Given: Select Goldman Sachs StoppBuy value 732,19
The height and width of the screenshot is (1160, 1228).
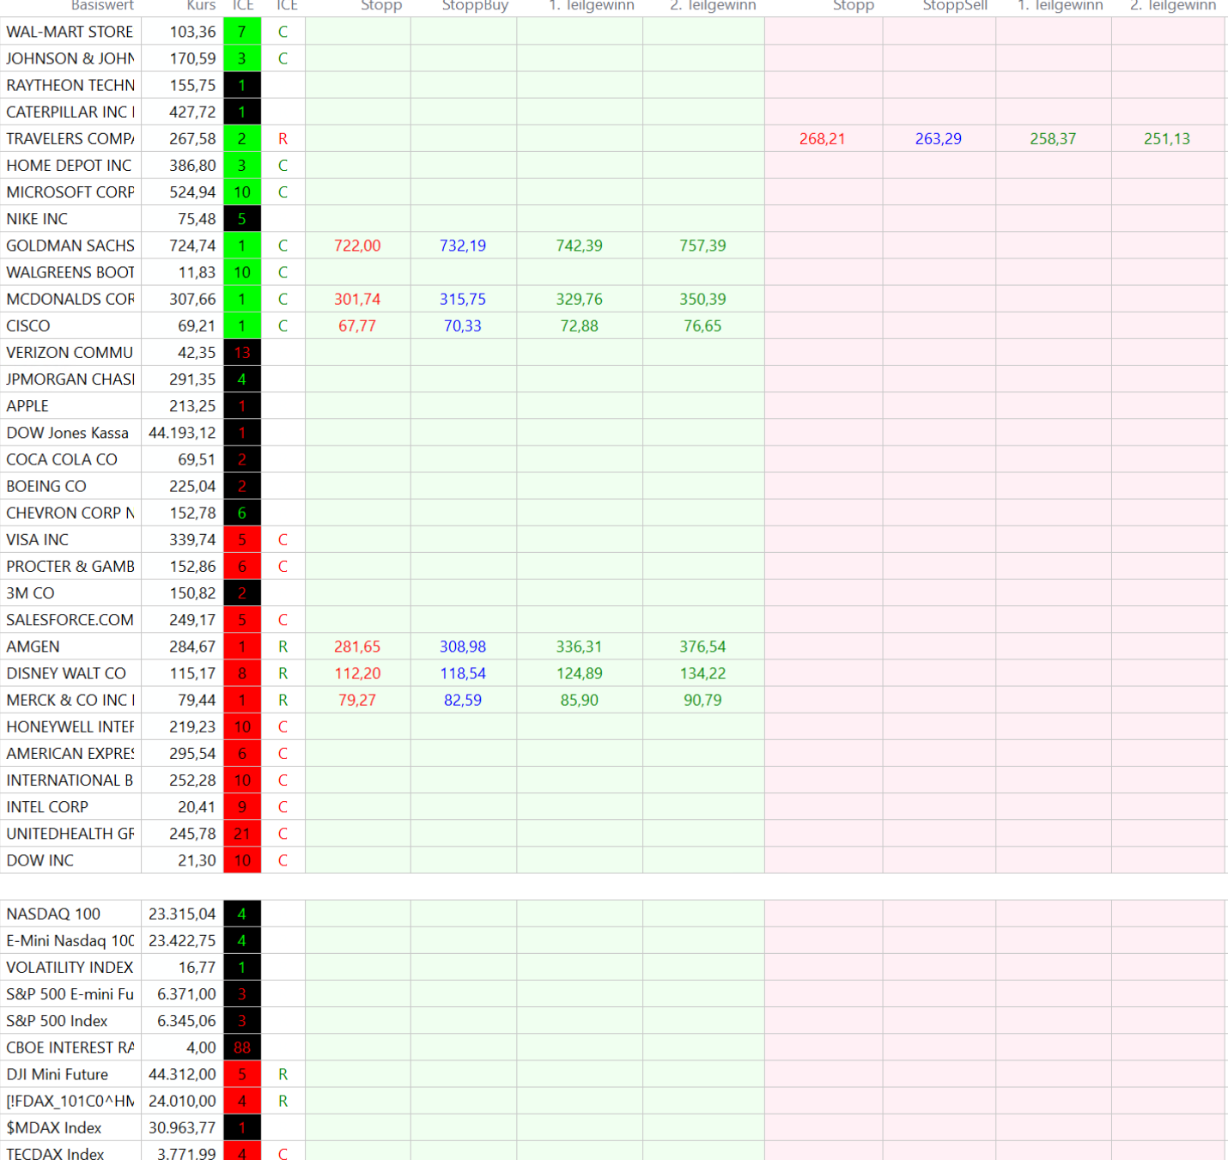Looking at the screenshot, I should [x=463, y=246].
